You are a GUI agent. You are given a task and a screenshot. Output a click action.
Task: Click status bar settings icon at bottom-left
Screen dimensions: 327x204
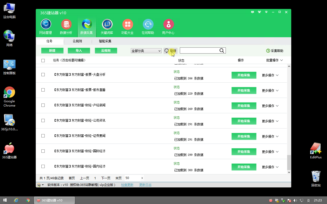[40, 185]
